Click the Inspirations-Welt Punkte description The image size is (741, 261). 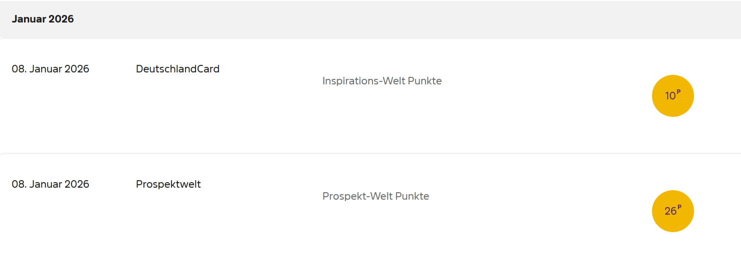point(382,81)
